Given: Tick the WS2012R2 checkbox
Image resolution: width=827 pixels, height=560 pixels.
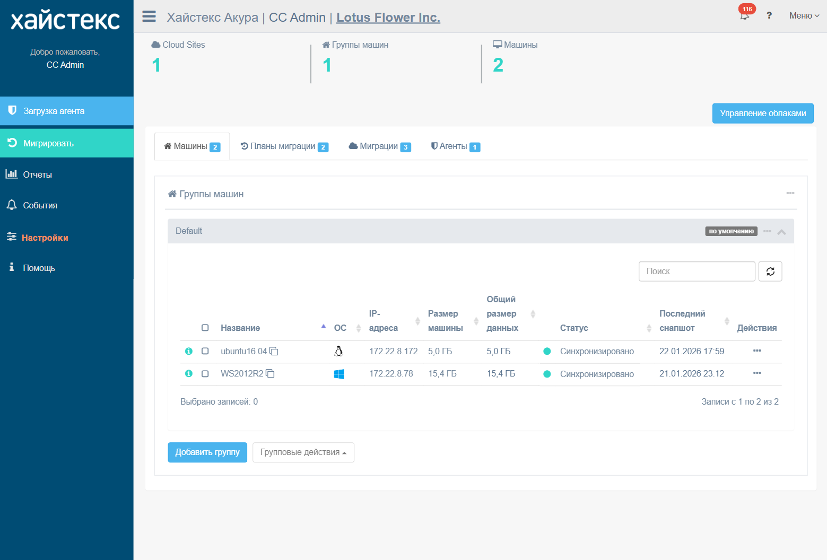Looking at the screenshot, I should pyautogui.click(x=205, y=374).
